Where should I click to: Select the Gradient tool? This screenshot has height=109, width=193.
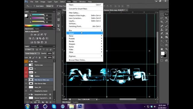[166, 34]
